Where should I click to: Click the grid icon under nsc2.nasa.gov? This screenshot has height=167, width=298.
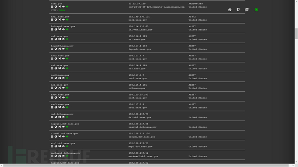(x=52, y=59)
